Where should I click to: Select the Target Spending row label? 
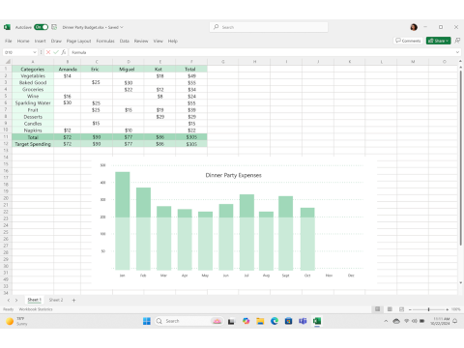33,144
